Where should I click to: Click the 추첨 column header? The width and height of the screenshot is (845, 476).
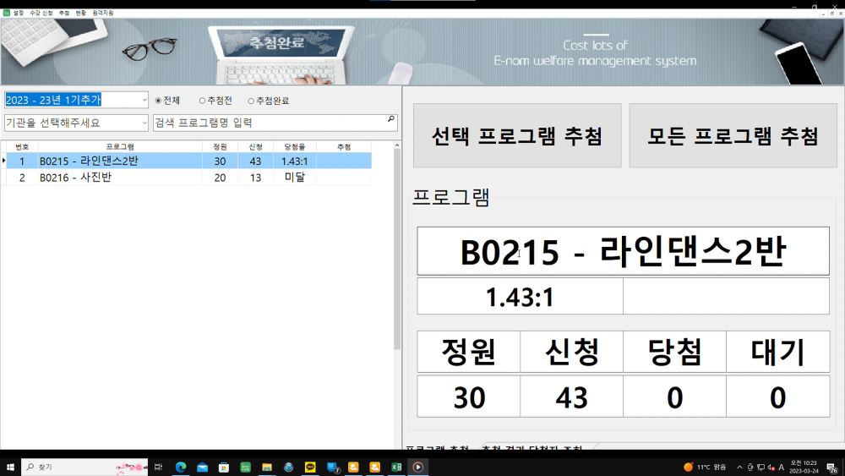pyautogui.click(x=344, y=146)
